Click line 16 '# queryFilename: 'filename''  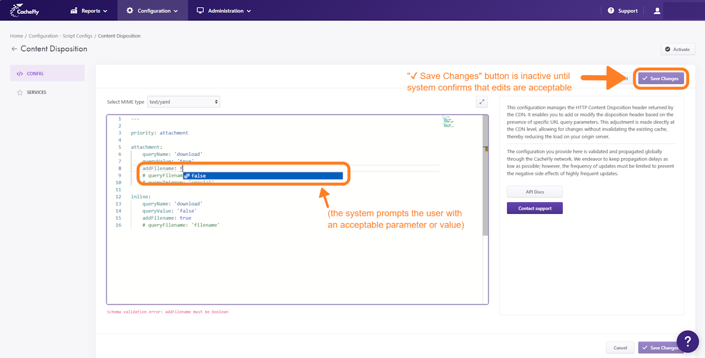tap(181, 225)
